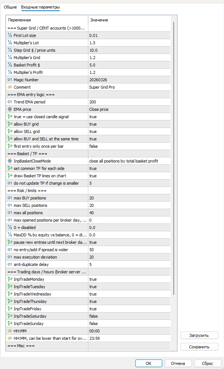Select the '=== Trading days / hours' header row
224x369 pixels.
coord(88,272)
